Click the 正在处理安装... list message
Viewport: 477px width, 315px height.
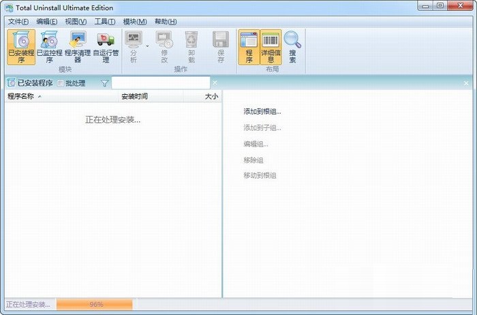point(113,120)
